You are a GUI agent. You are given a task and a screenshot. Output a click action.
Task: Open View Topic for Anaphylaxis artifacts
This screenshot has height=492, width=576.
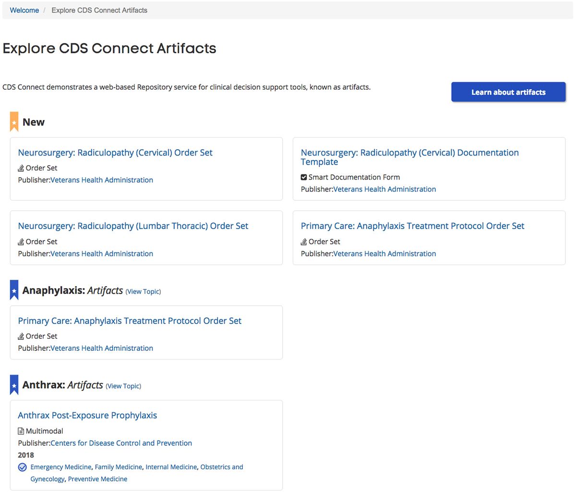tap(143, 291)
